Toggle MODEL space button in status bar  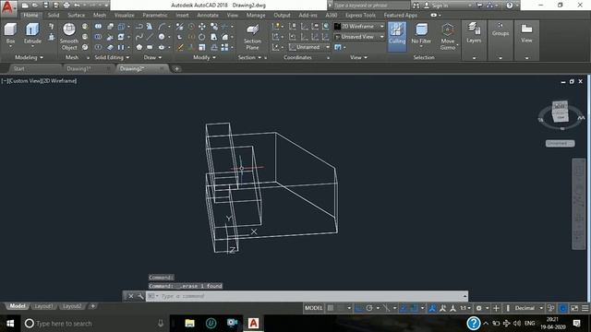click(x=314, y=308)
